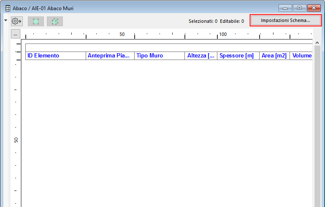The image size is (325, 207).
Task: Select the ID Elemento column header
Action: point(56,56)
